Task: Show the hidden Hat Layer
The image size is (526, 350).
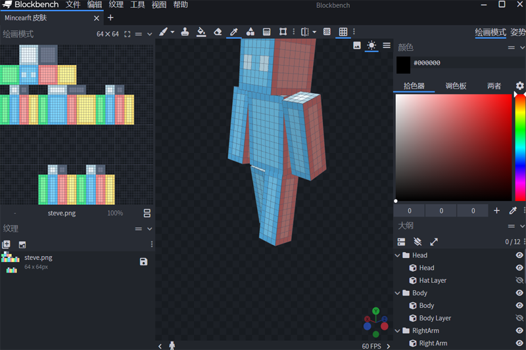Action: [x=519, y=280]
